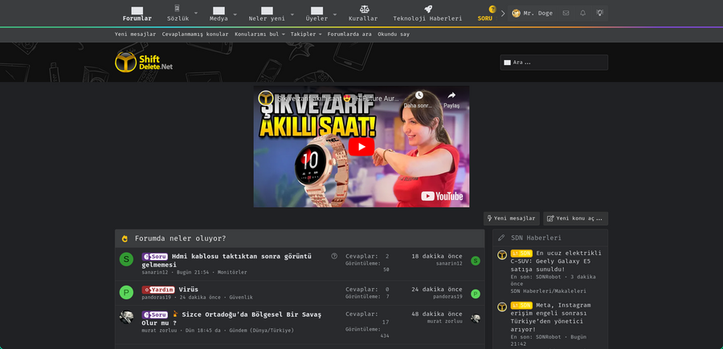Click the small sanarin12 avatar at right
The width and height of the screenshot is (723, 349).
tap(476, 261)
